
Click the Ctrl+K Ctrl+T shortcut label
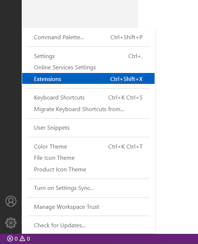pos(125,147)
